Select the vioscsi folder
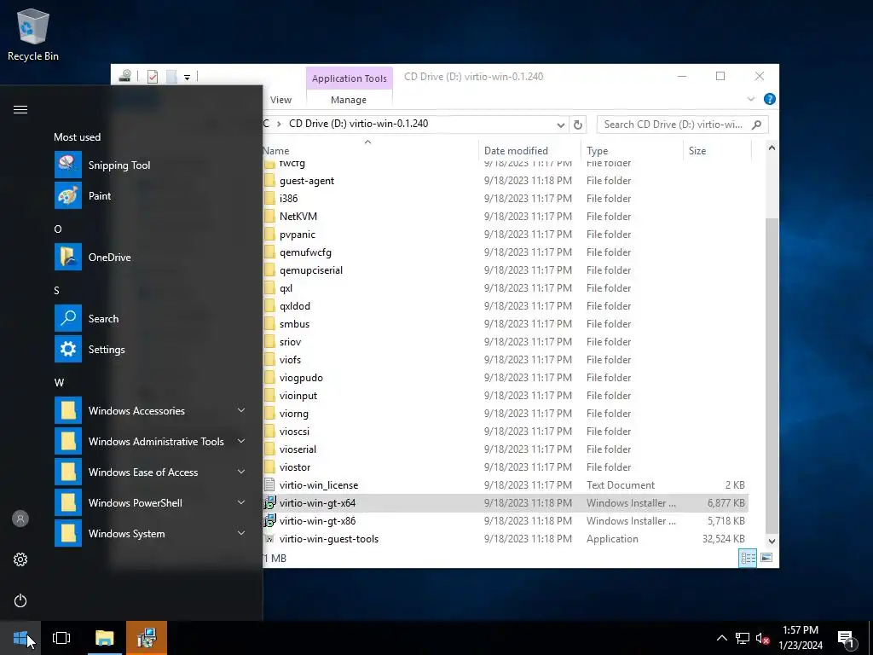The height and width of the screenshot is (655, 873). (x=294, y=431)
